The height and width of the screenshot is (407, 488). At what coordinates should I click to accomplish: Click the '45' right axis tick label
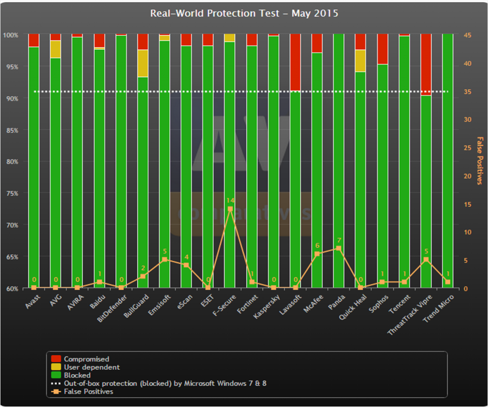tap(468, 35)
